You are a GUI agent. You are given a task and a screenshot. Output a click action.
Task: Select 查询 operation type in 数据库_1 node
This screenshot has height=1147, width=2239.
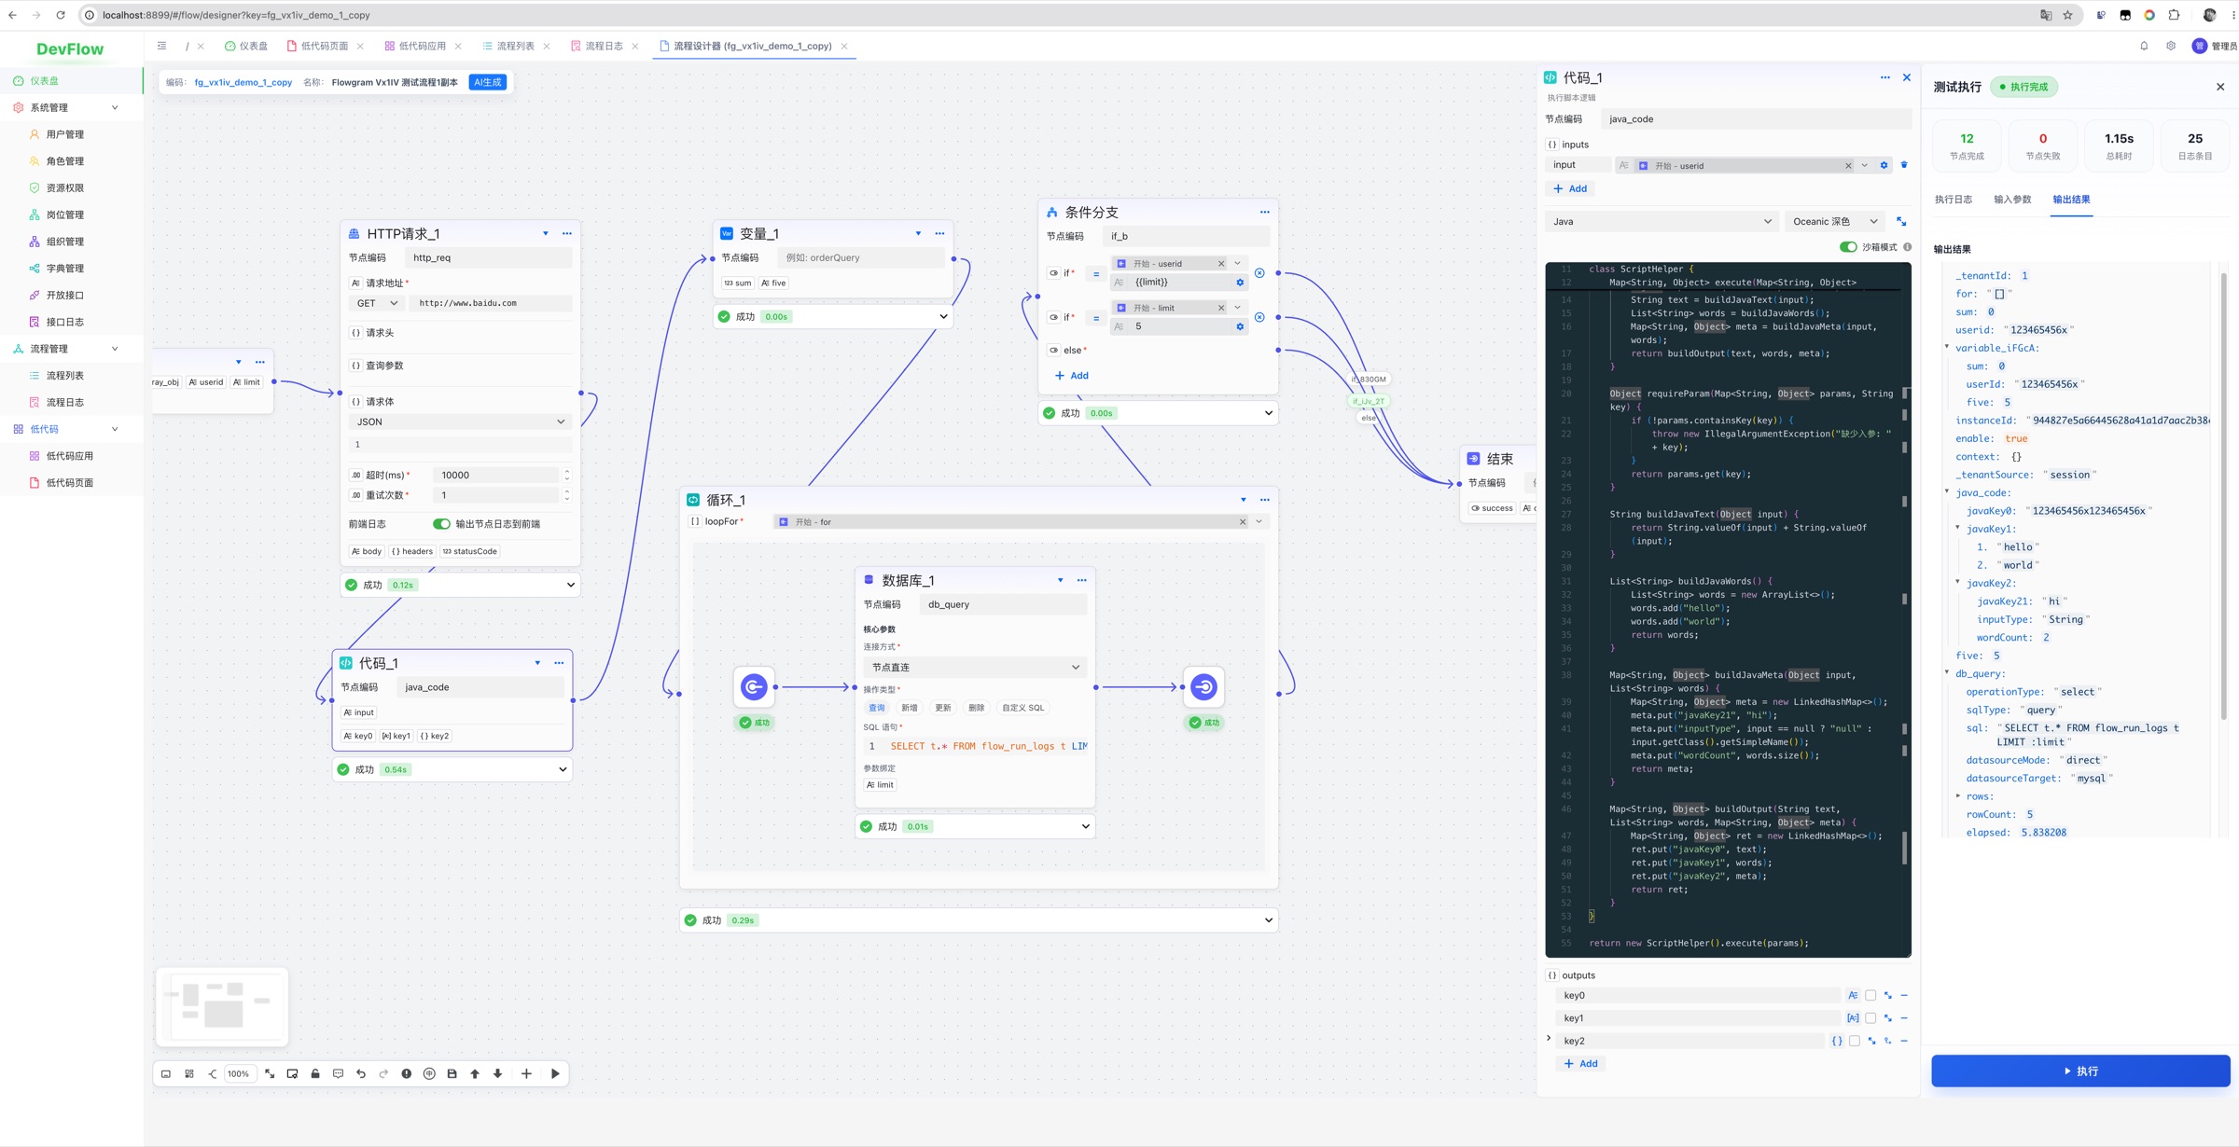click(x=876, y=708)
